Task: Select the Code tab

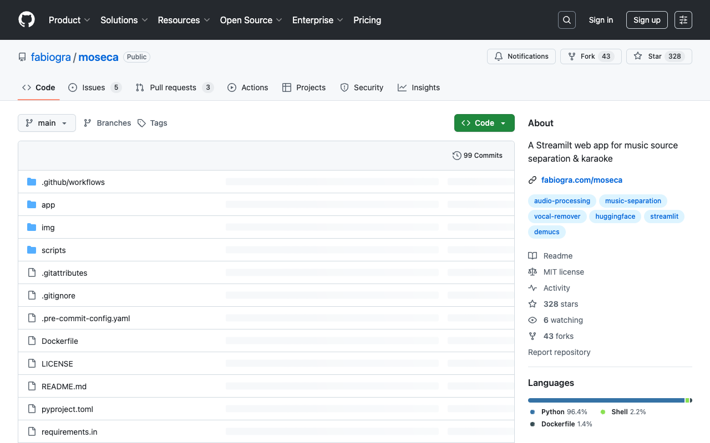Action: click(x=38, y=87)
